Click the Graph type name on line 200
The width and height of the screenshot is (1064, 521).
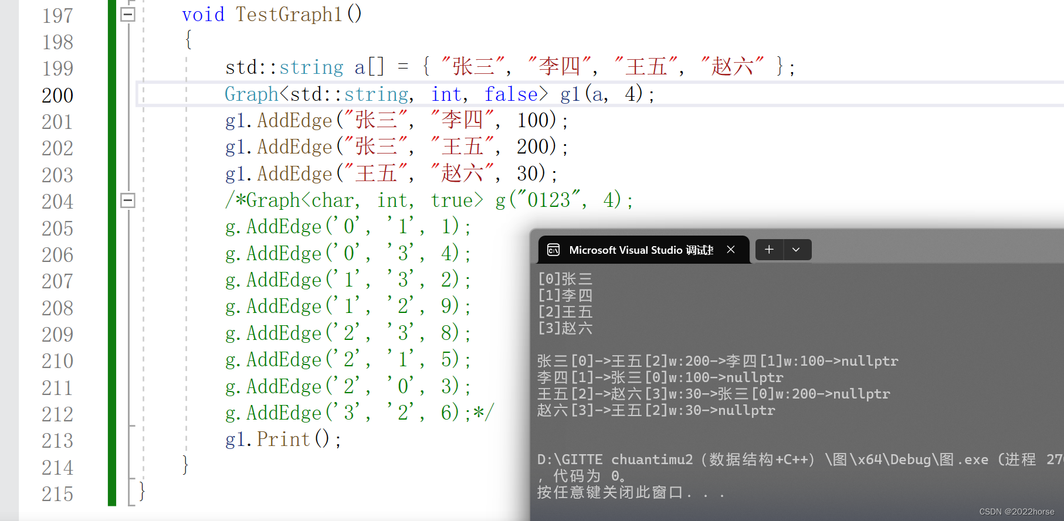click(x=252, y=94)
